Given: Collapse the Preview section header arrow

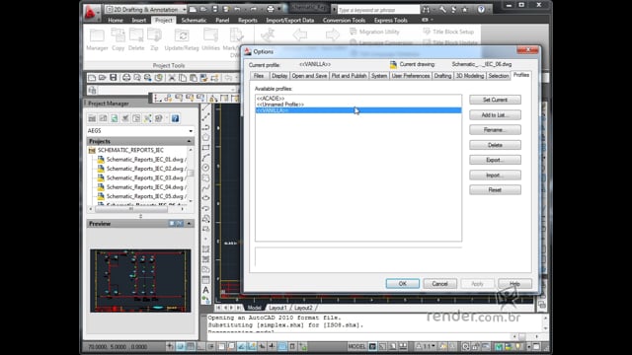Looking at the screenshot, I should [189, 224].
